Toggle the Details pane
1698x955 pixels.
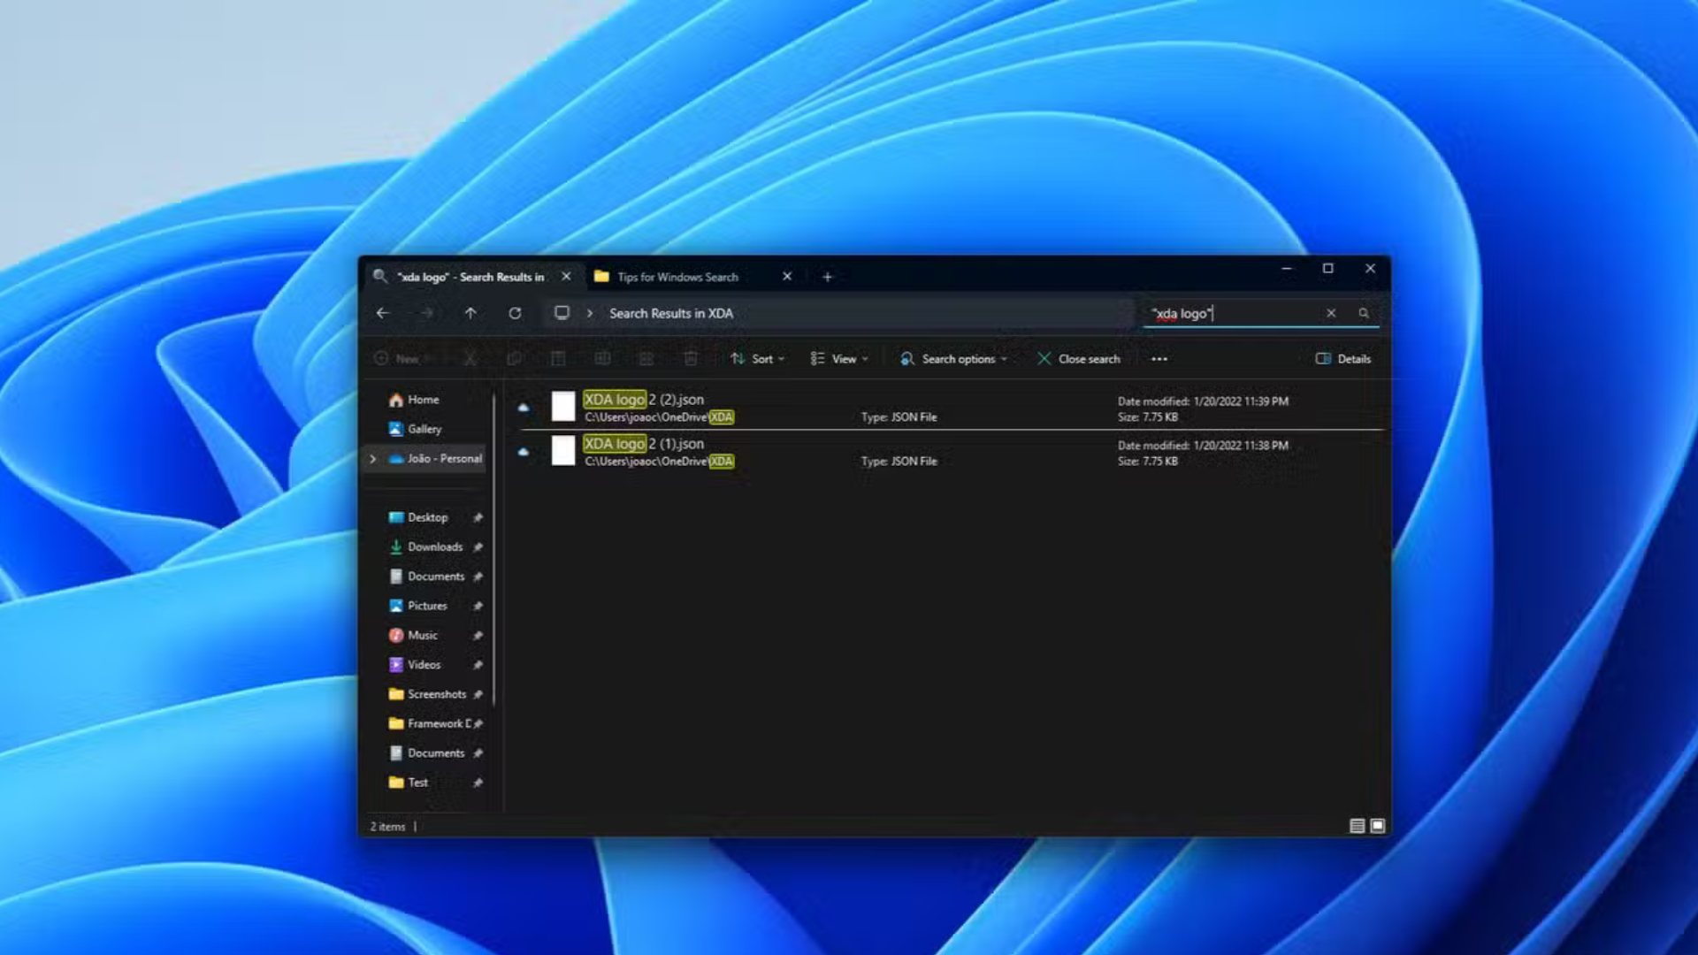pos(1342,358)
